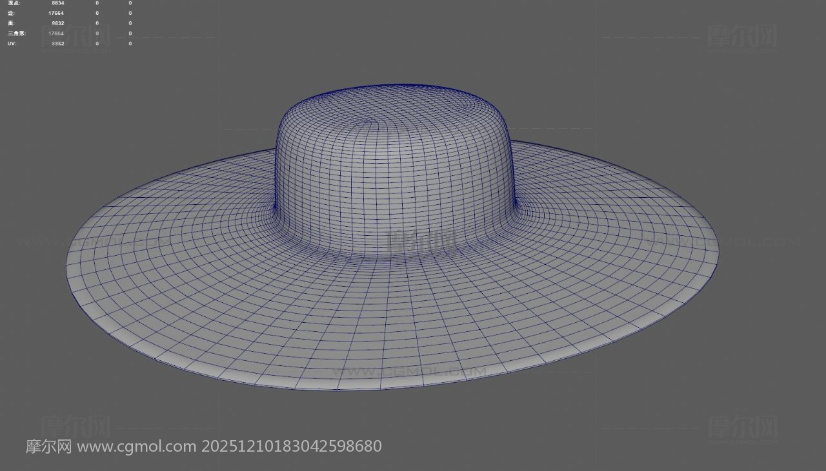
Task: Click the 三角形 triangle label in the HUD
Action: [x=16, y=33]
